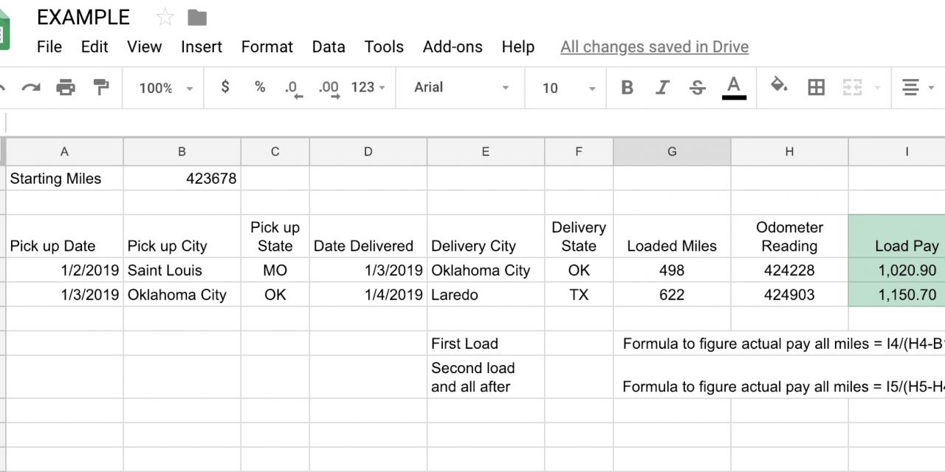The width and height of the screenshot is (945, 472).
Task: Select the paint format roller icon
Action: click(x=101, y=88)
